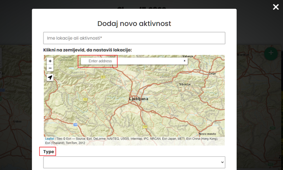Zoom out the map with minus button
This screenshot has width=283, height=170.
coord(50,68)
